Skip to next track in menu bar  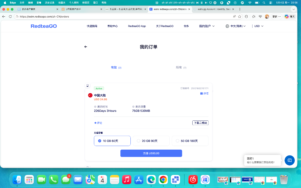pyautogui.click(x=206, y=3)
